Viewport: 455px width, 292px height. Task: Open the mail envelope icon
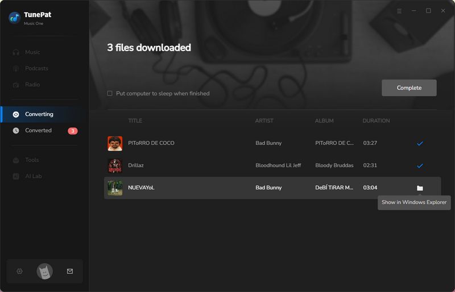pyautogui.click(x=70, y=272)
